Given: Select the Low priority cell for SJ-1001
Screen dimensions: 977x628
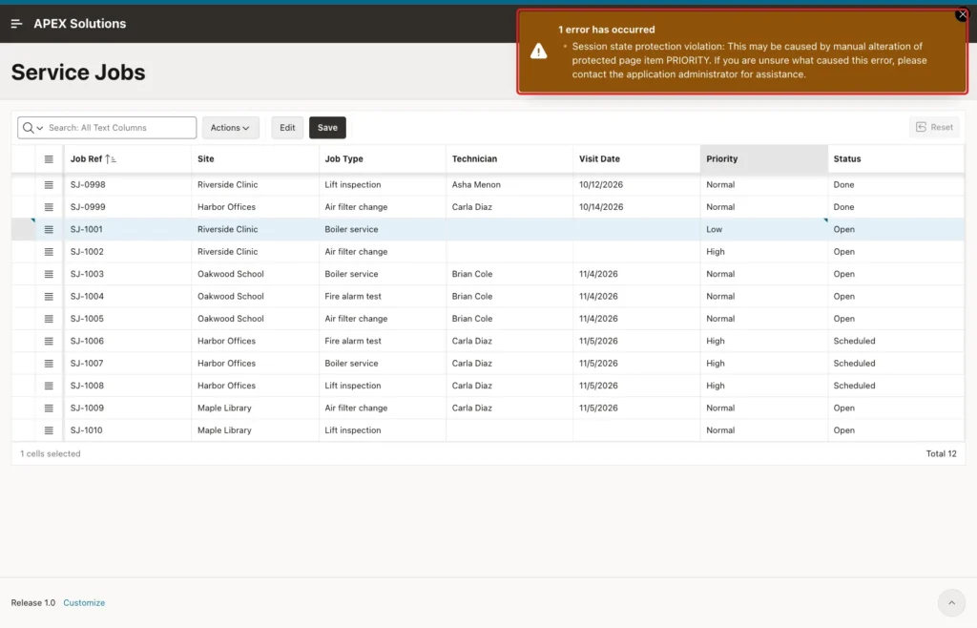Looking at the screenshot, I should (x=764, y=229).
